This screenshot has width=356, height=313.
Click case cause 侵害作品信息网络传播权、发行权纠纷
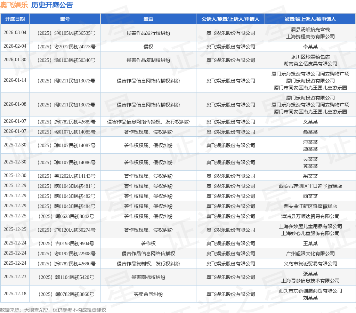pos(148,122)
